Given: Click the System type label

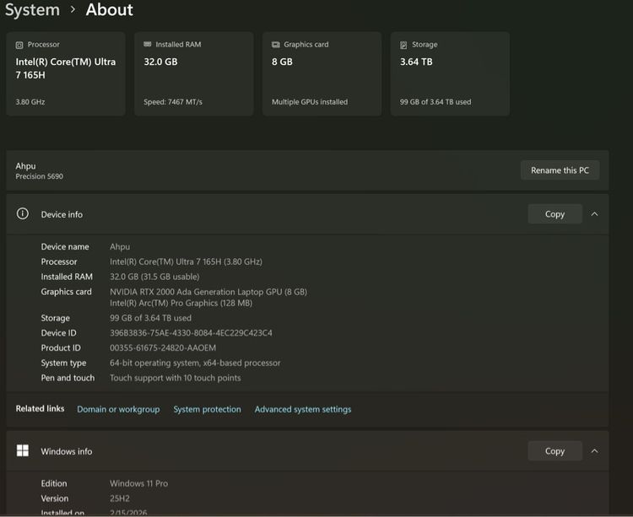Looking at the screenshot, I should click(x=63, y=363).
